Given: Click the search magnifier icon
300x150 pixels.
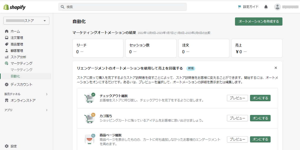Looking at the screenshot, I should tap(62, 7).
